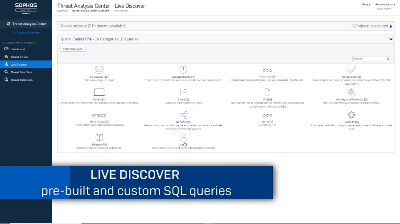Click the search magnifier icon in query box
400x224 pixels.
point(388,59)
